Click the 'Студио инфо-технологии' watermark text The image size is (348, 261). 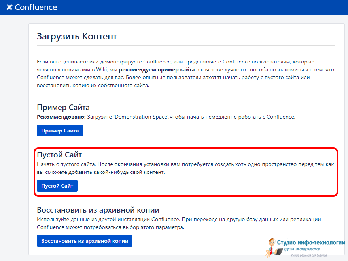coord(311,242)
